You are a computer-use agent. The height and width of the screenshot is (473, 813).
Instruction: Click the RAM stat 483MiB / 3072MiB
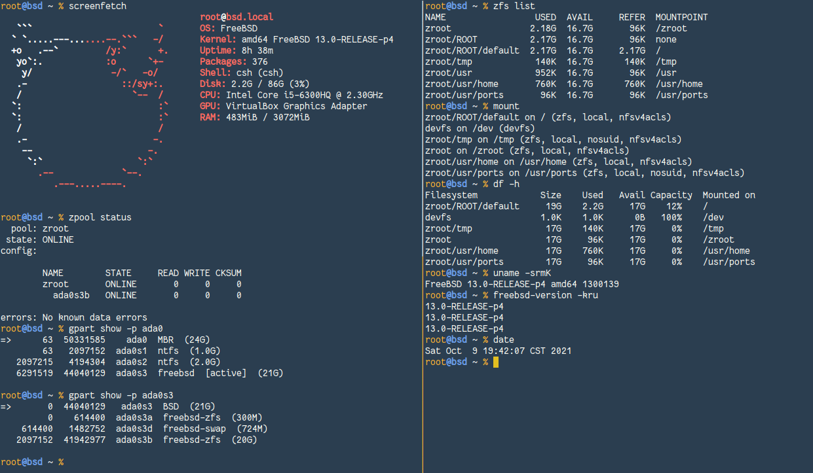tap(259, 117)
